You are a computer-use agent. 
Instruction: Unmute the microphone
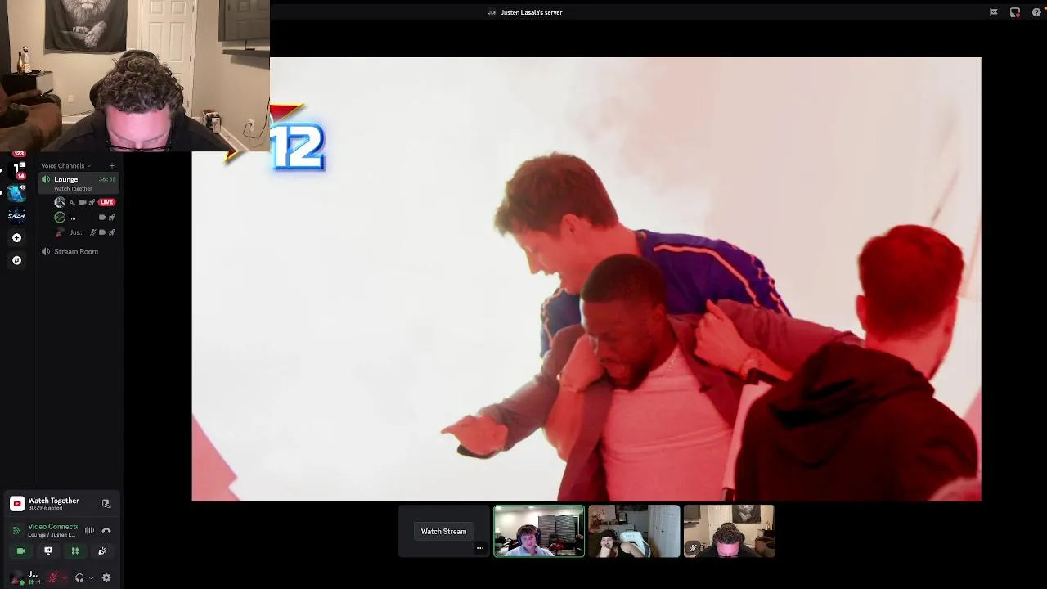point(53,578)
